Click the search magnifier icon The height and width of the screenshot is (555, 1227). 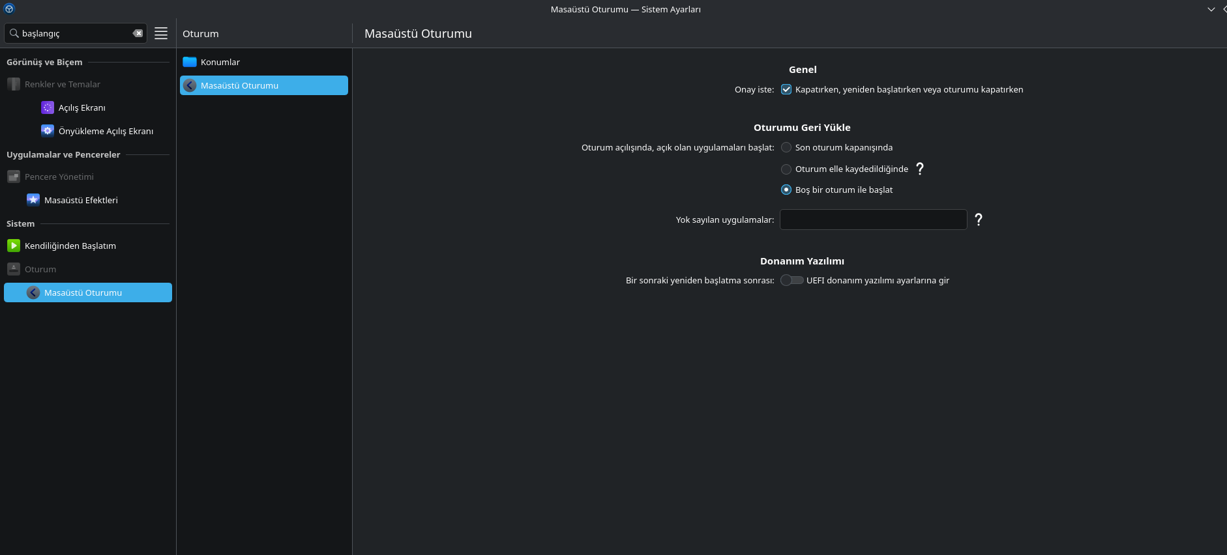click(x=14, y=33)
